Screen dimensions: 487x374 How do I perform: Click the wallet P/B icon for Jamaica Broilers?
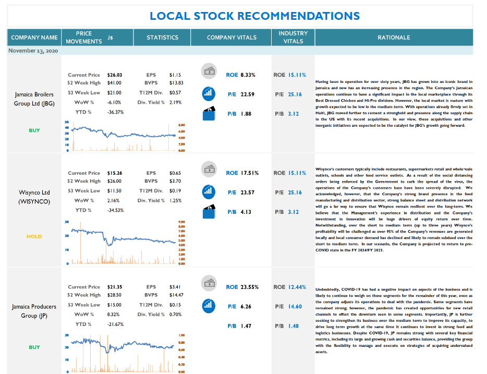[x=209, y=113]
